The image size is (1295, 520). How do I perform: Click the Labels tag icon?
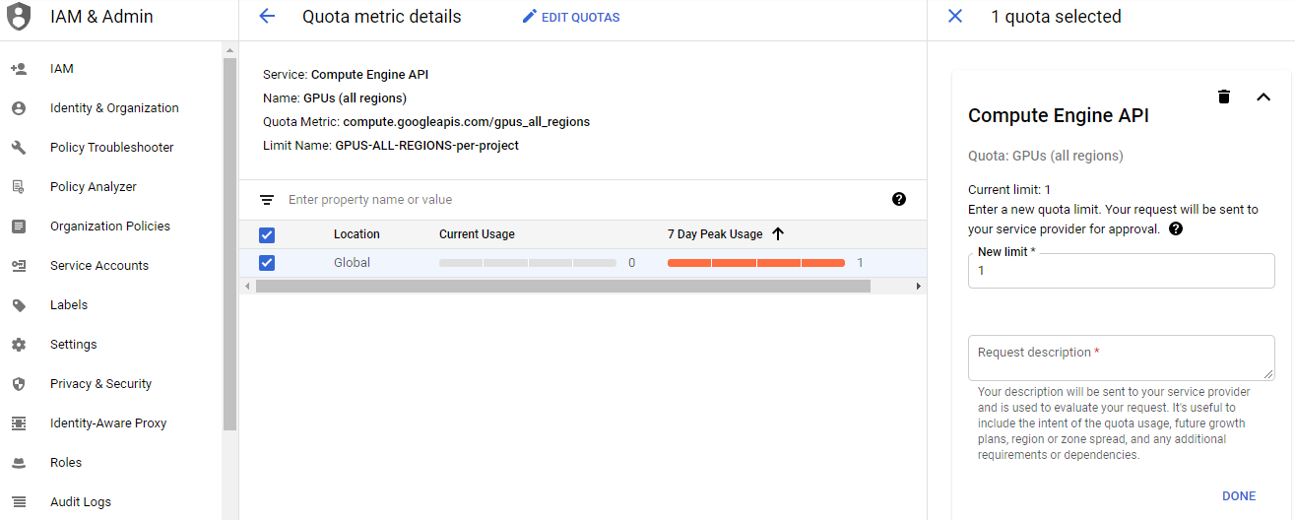coord(18,305)
